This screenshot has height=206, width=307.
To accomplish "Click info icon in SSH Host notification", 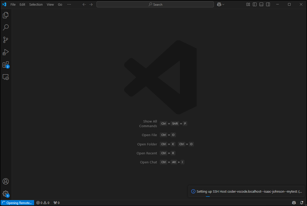I will [x=193, y=191].
